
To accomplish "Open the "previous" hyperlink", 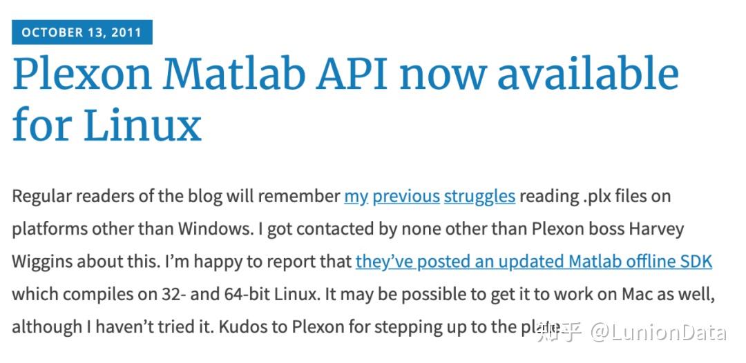I will [x=406, y=196].
